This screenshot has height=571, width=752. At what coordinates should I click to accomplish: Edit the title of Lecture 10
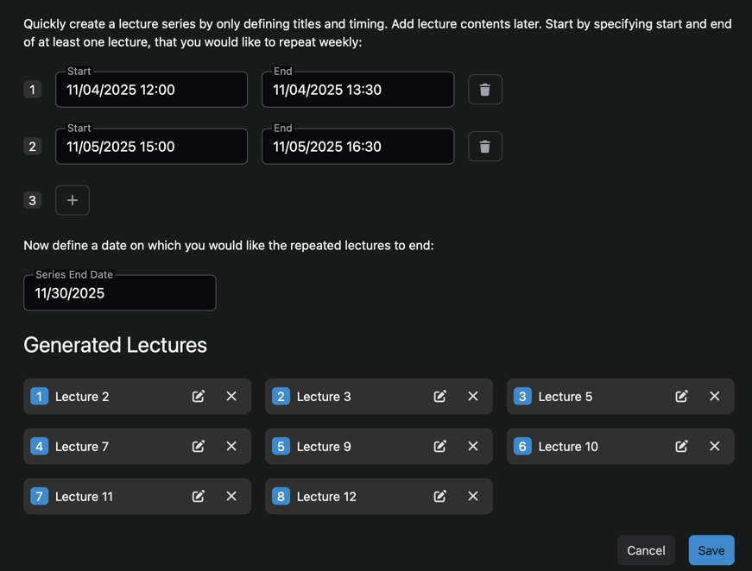tap(681, 446)
